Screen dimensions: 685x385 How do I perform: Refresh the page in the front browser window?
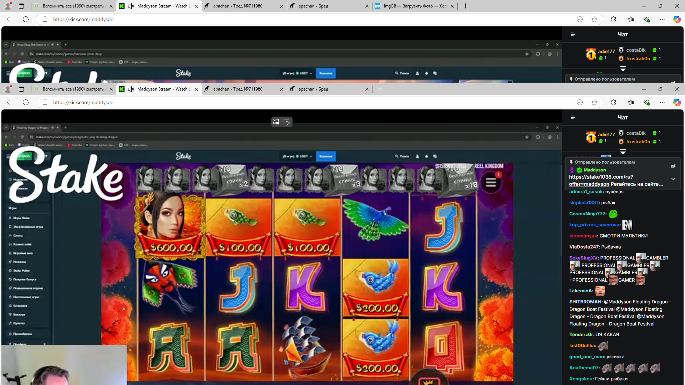(x=26, y=102)
